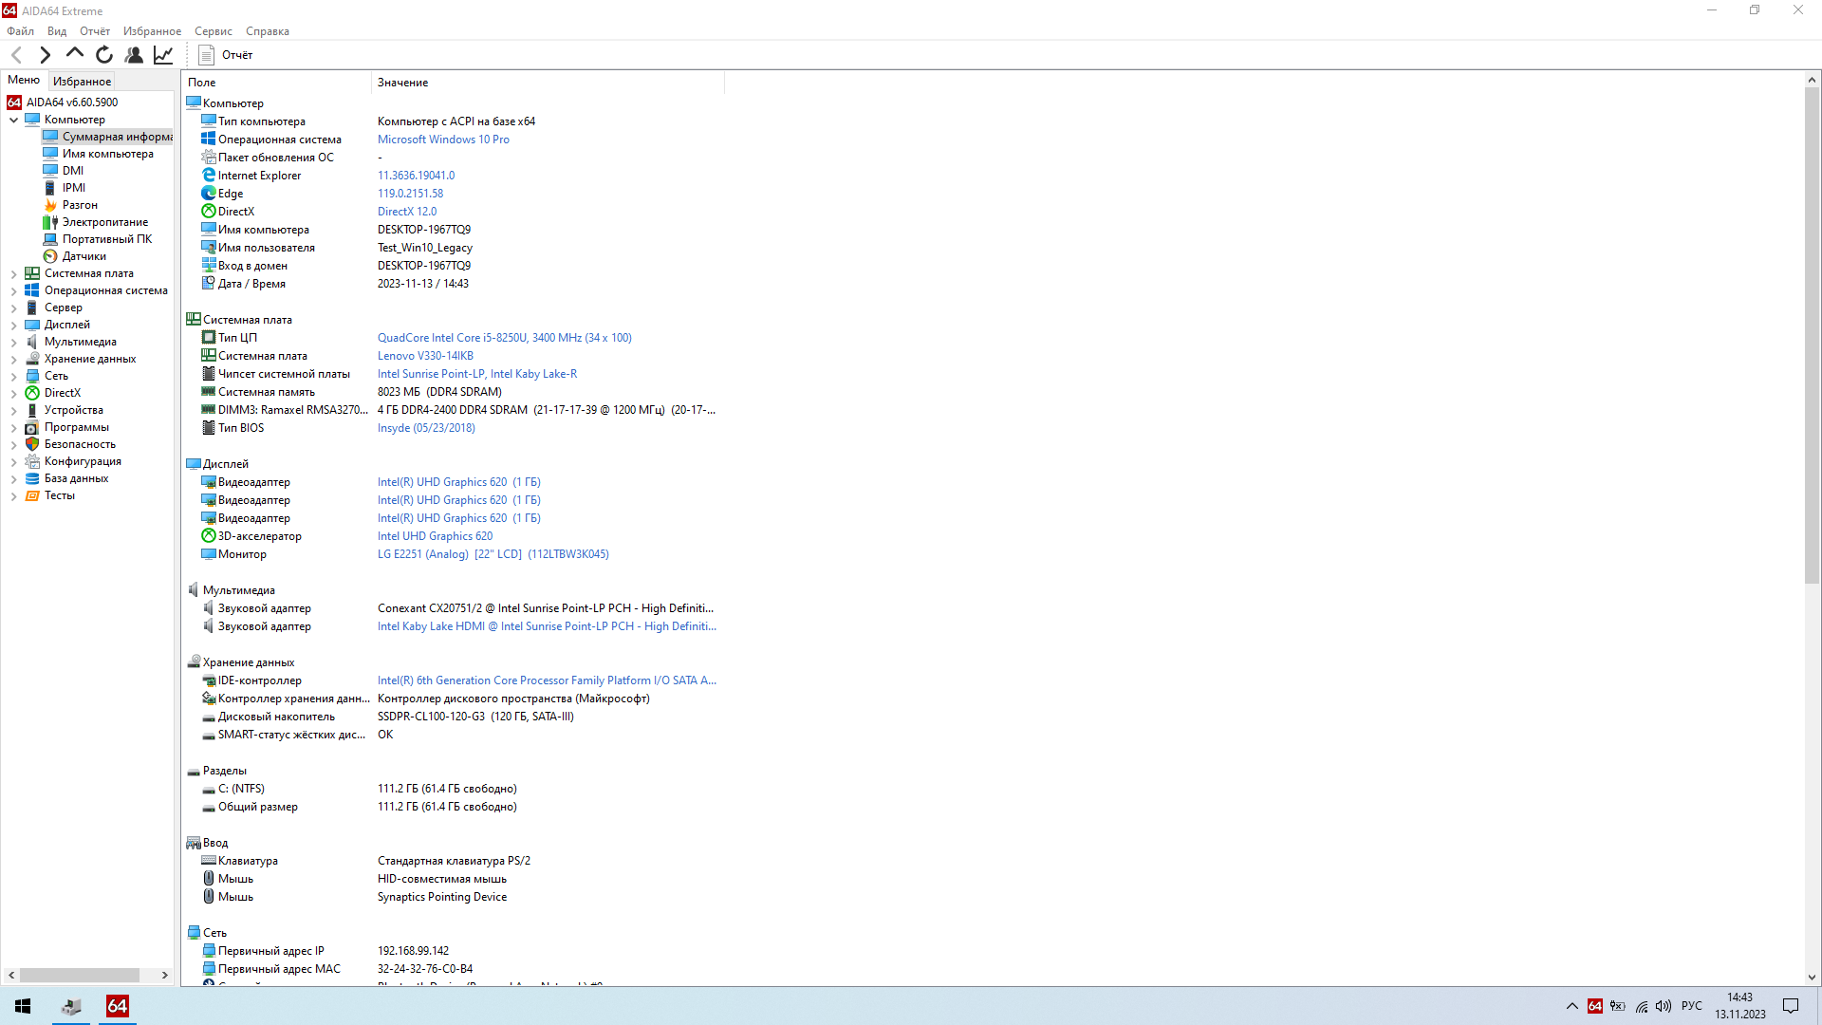Collapse the Компьютер tree node
Viewport: 1822px width, 1025px height.
[14, 120]
